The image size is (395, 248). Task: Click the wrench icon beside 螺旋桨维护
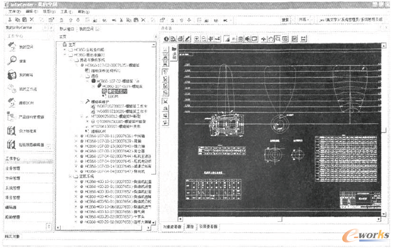click(x=87, y=102)
